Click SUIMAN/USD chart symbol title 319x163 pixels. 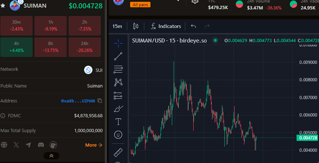pyautogui.click(x=170, y=41)
